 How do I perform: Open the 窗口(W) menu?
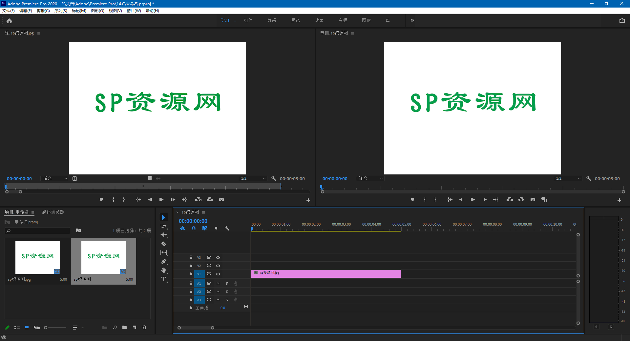134,11
